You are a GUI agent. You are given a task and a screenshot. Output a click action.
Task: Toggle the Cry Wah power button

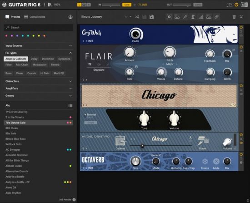coord(241,27)
